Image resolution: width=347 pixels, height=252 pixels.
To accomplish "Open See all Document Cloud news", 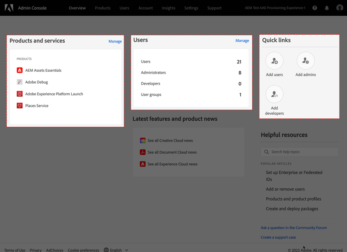I will coord(172,152).
